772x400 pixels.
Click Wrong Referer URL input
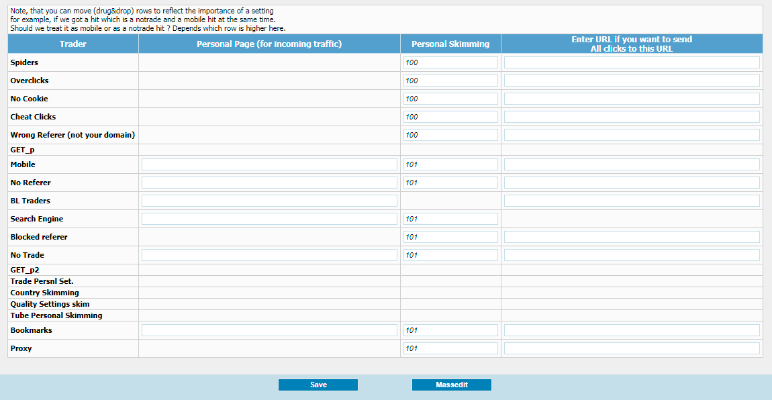(x=632, y=136)
